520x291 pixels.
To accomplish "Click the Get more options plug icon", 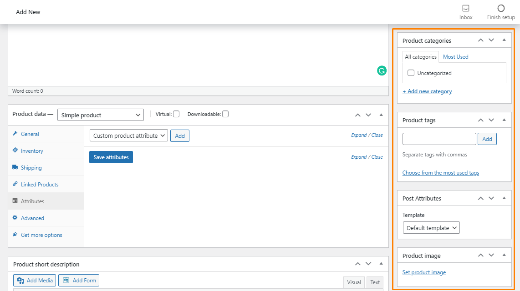I will click(x=15, y=235).
